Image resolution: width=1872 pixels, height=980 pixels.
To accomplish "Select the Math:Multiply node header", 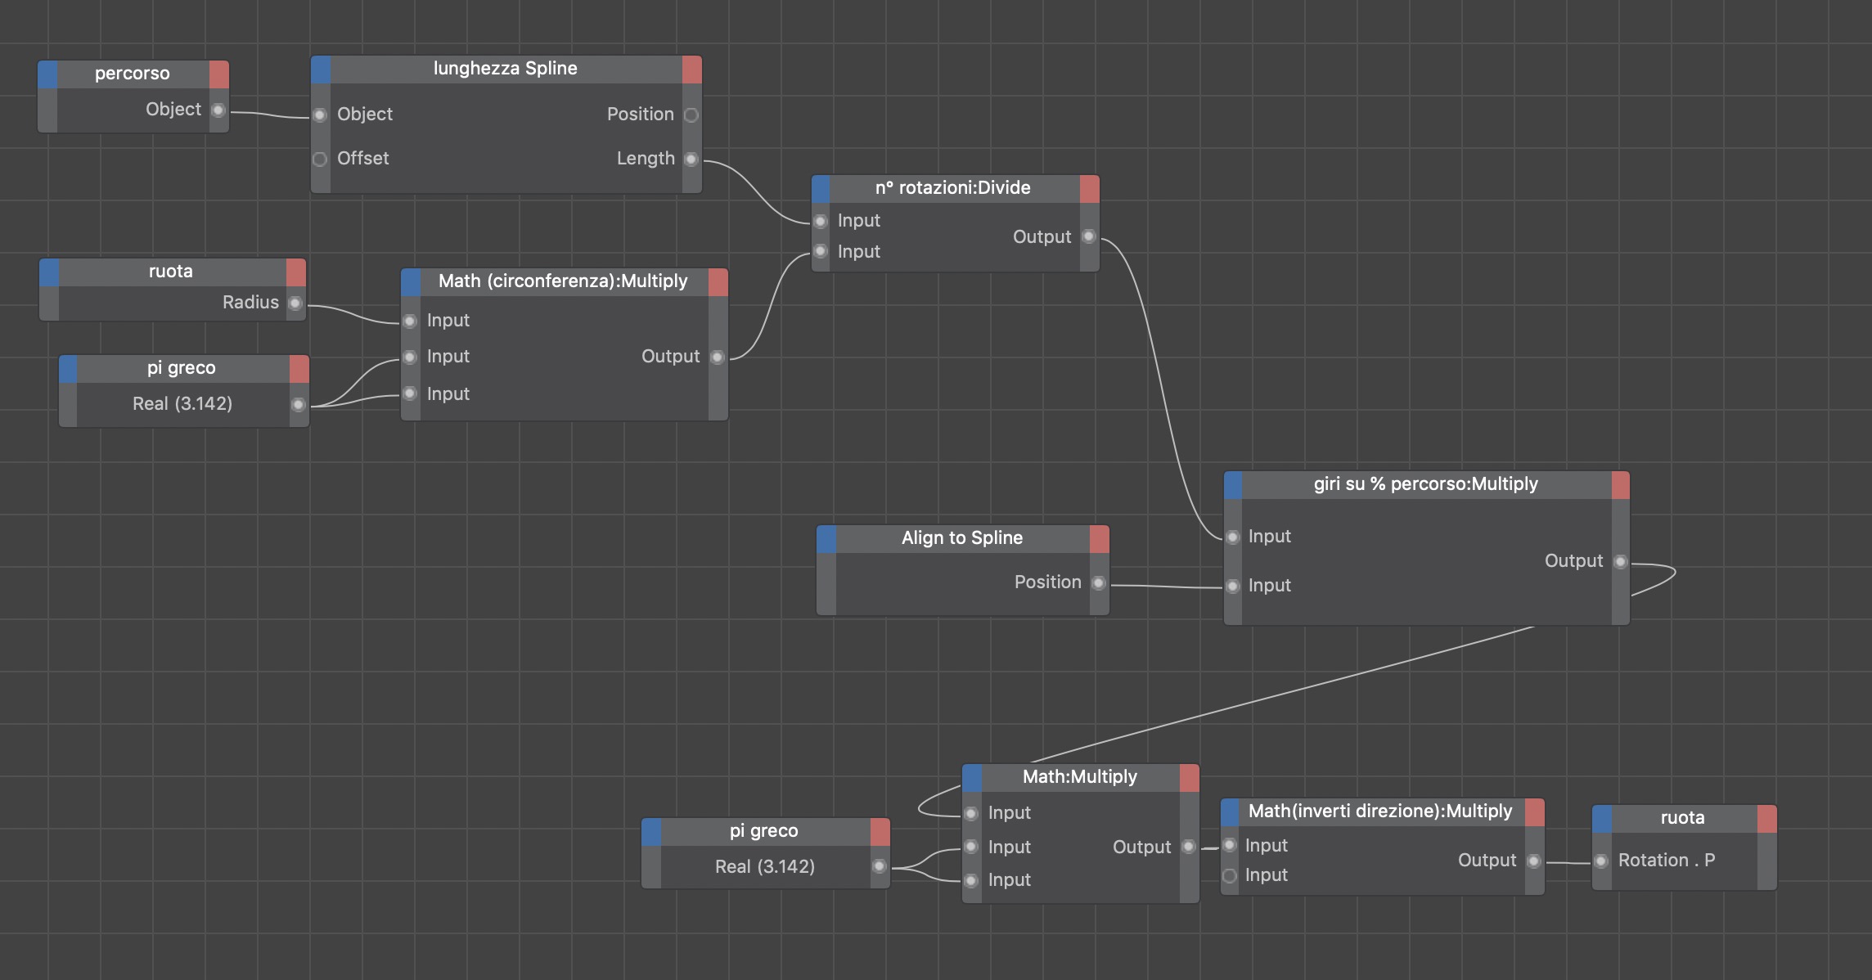I will 1079,777.
